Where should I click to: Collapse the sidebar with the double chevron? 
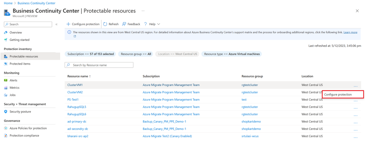pyautogui.click(x=56, y=24)
